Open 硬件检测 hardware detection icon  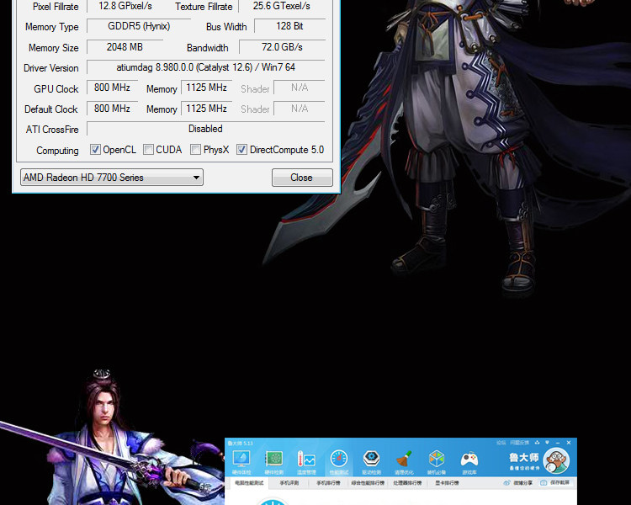[x=274, y=462]
